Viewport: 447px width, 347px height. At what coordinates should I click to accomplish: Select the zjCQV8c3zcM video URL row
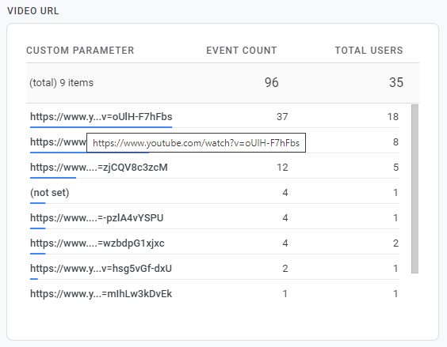(214, 168)
